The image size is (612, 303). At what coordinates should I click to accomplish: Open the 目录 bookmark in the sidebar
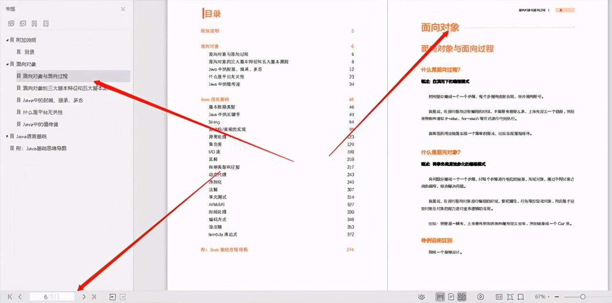pos(29,52)
